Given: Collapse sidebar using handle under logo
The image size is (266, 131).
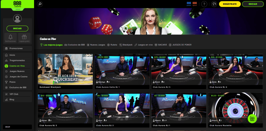Looking at the screenshot, I should point(18,9).
